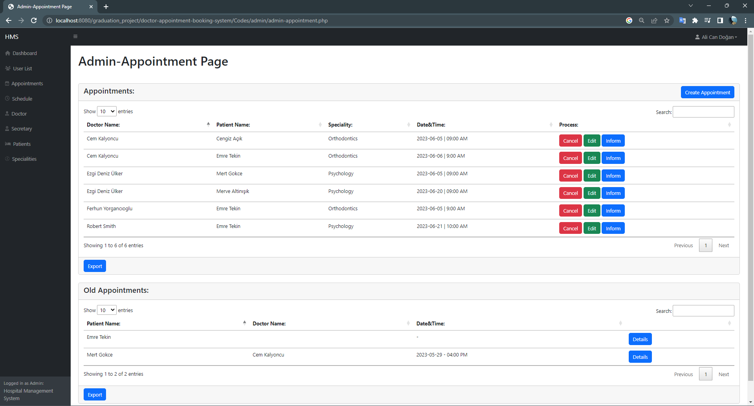Click the Schedule clock icon

[x=7, y=99]
